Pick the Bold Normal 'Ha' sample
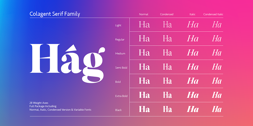The height and width of the screenshot is (126, 253). [x=144, y=81]
